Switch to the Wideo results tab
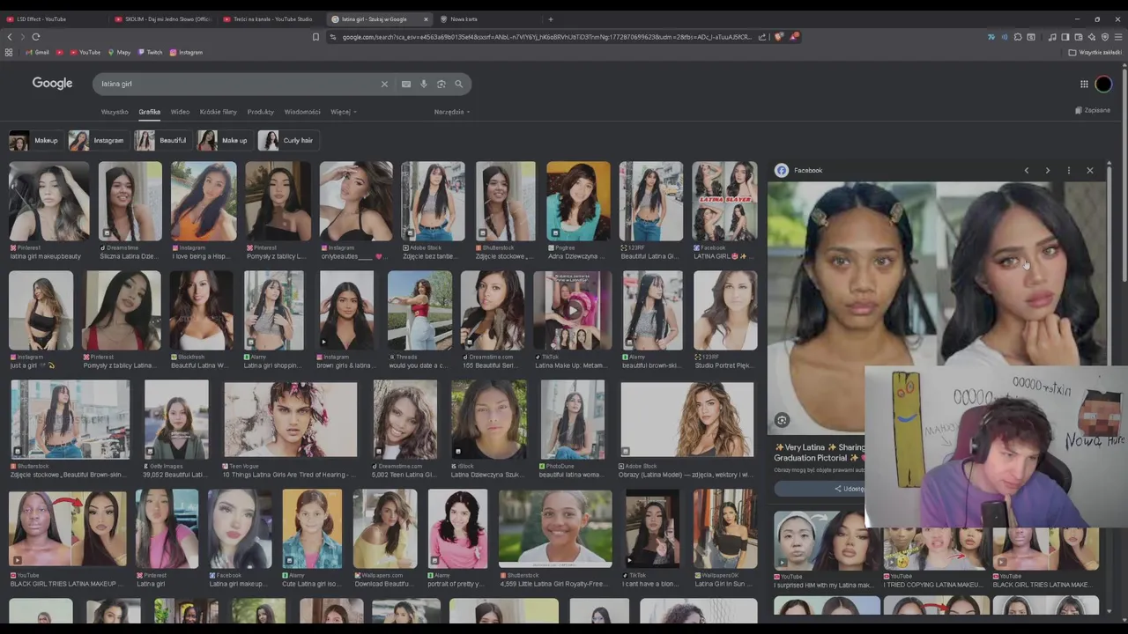1128x634 pixels. pyautogui.click(x=180, y=112)
